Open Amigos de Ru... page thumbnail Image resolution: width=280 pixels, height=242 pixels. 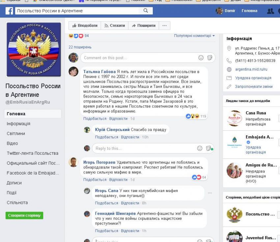[x=235, y=171]
